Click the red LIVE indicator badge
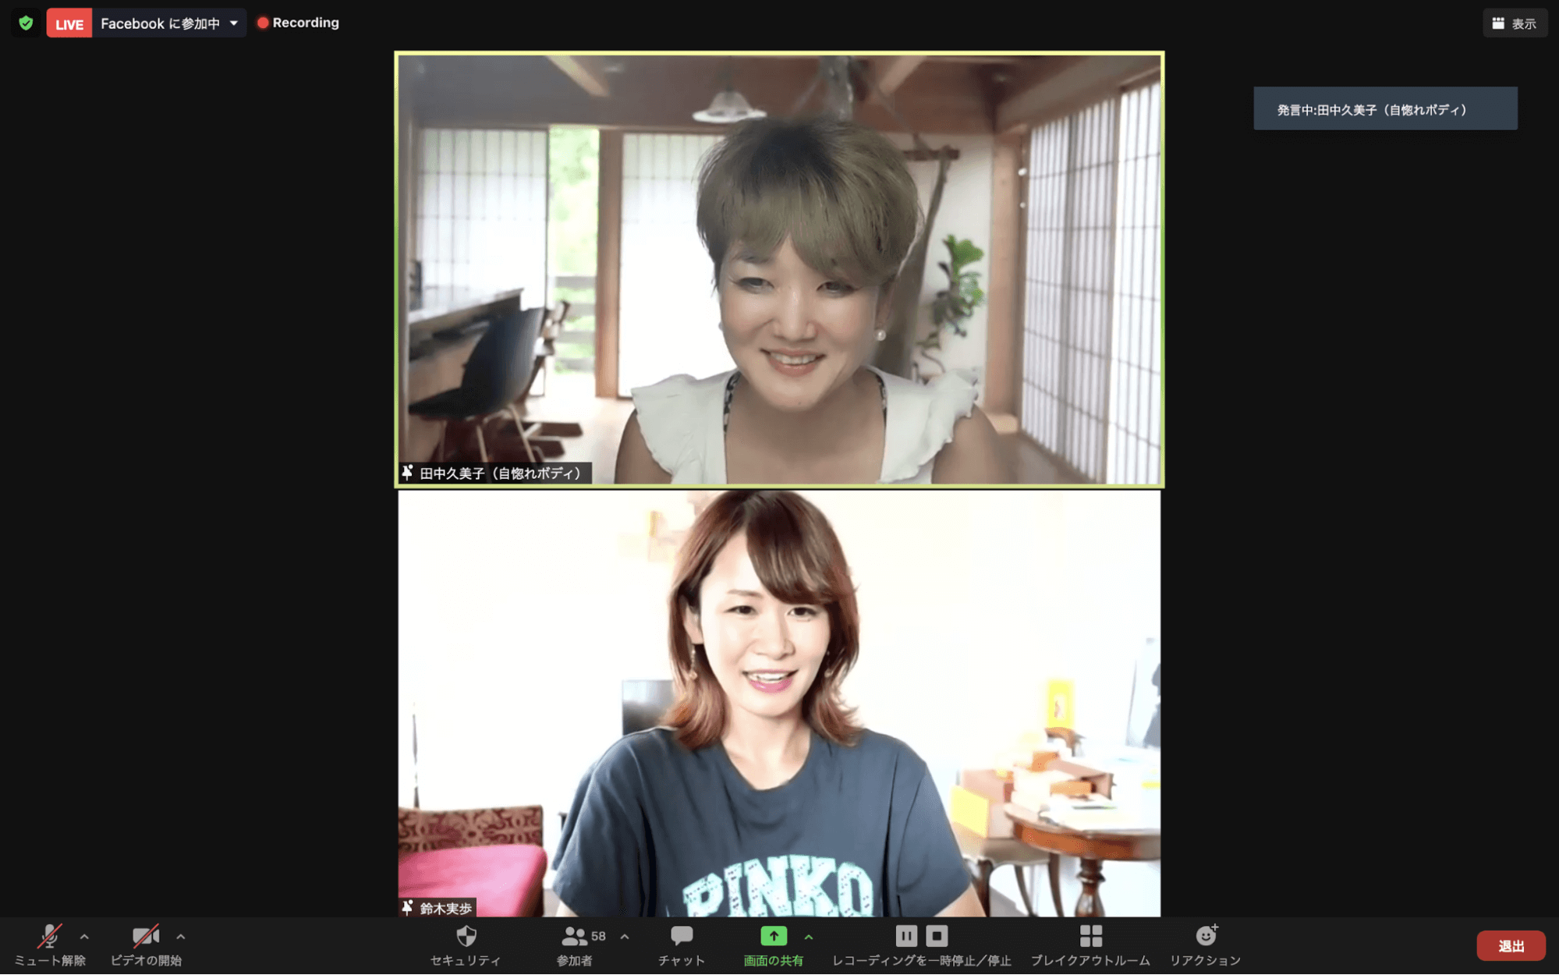 pos(69,23)
